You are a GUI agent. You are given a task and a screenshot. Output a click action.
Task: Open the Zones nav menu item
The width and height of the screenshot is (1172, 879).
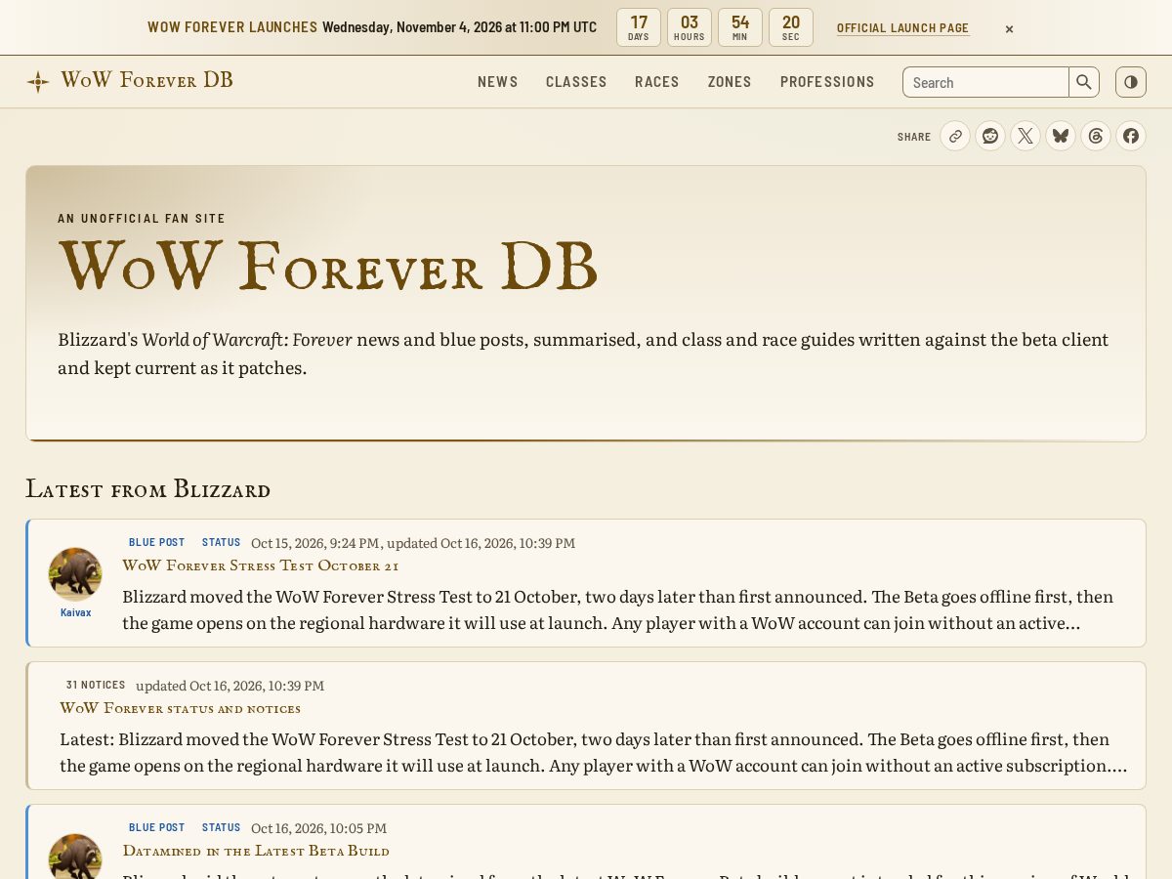click(730, 82)
